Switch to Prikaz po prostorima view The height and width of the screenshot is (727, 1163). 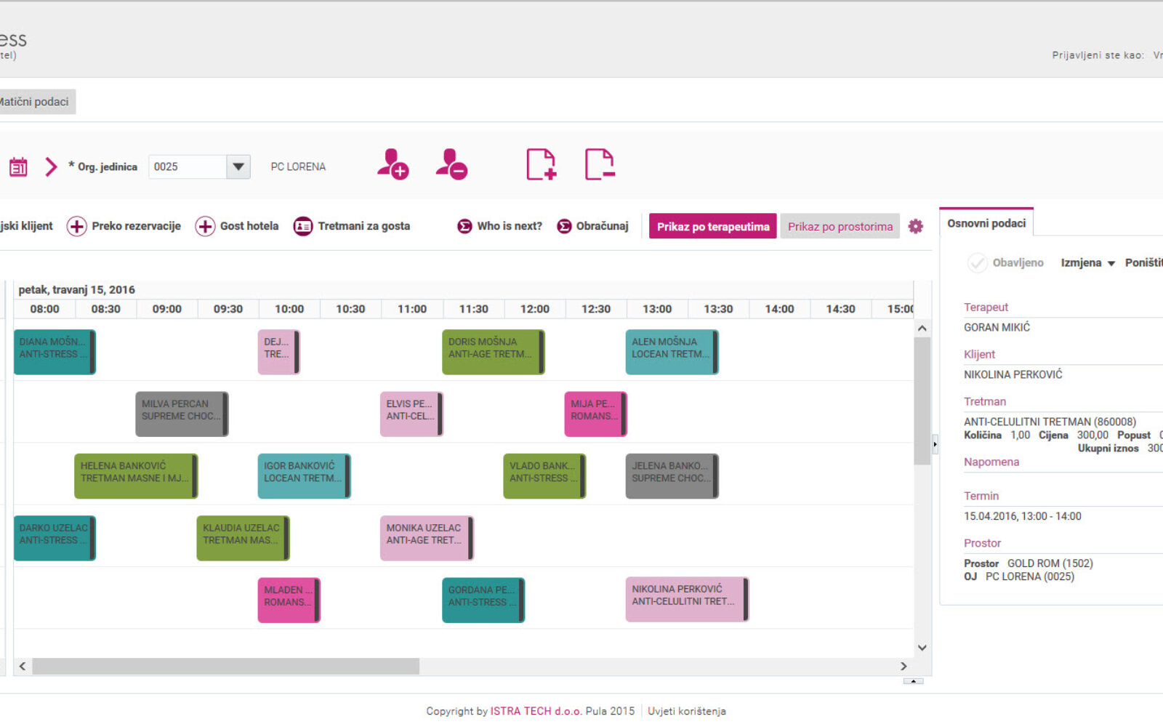840,227
